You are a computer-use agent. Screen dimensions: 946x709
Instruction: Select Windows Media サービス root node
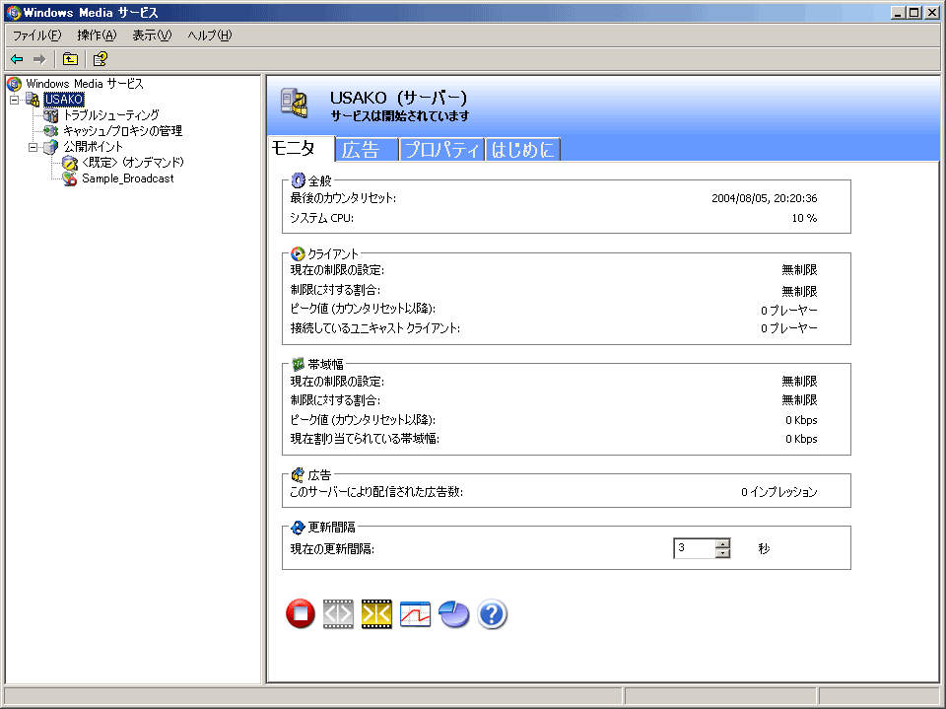pyautogui.click(x=85, y=84)
